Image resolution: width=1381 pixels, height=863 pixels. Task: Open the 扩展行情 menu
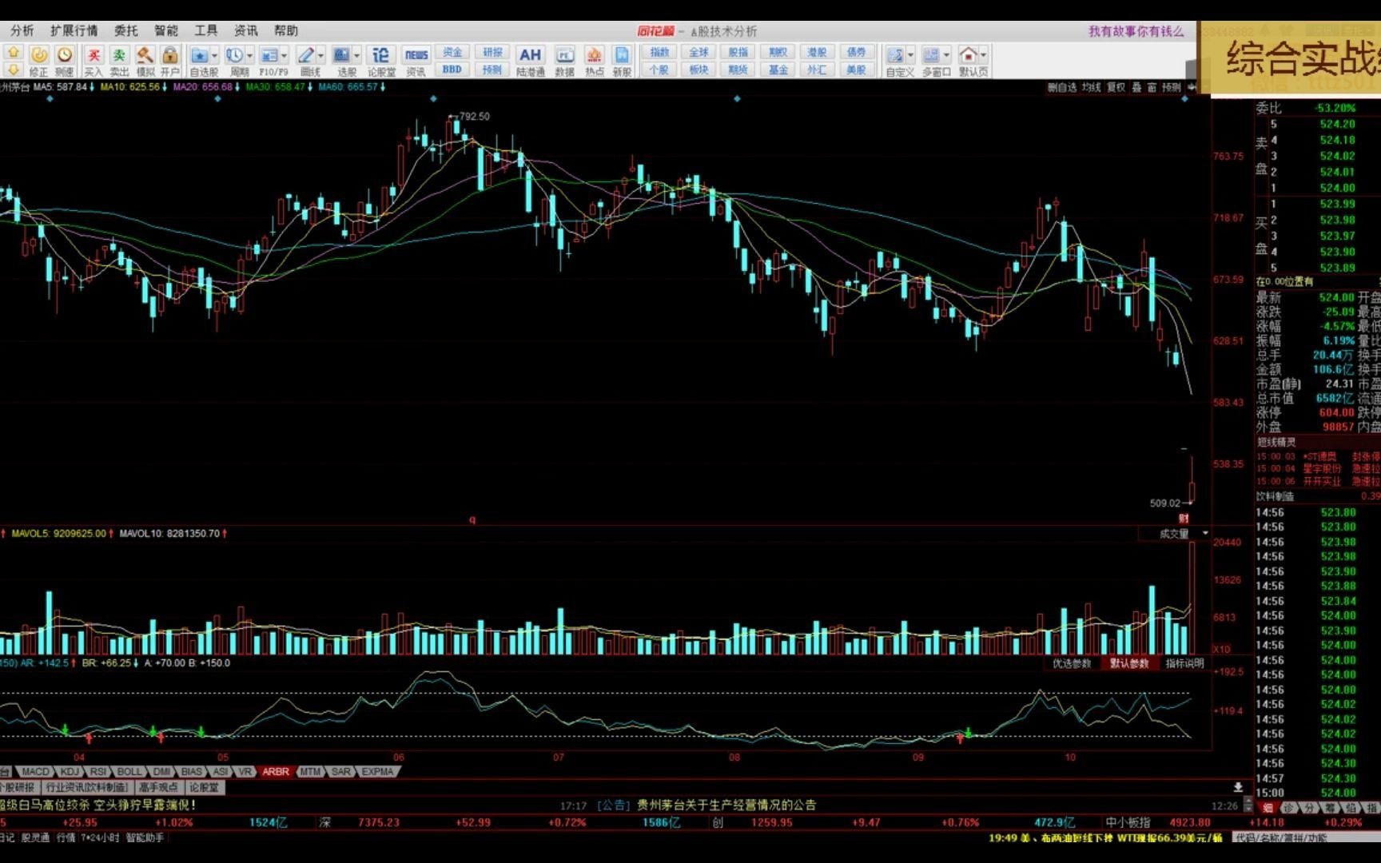(74, 30)
